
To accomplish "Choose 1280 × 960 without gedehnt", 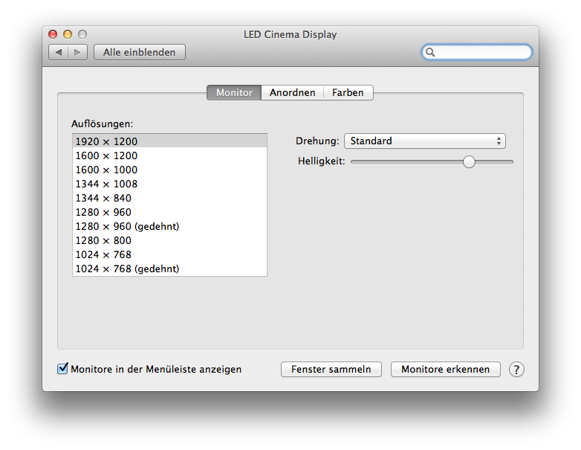I will pyautogui.click(x=169, y=212).
